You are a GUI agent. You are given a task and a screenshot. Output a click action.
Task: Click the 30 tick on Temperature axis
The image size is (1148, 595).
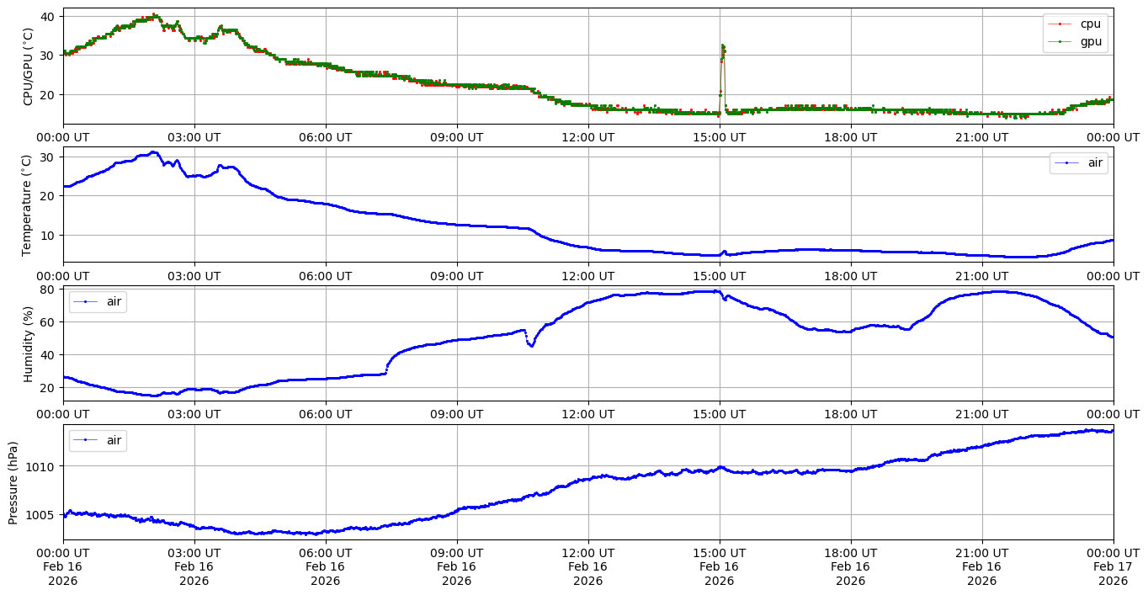tap(47, 157)
